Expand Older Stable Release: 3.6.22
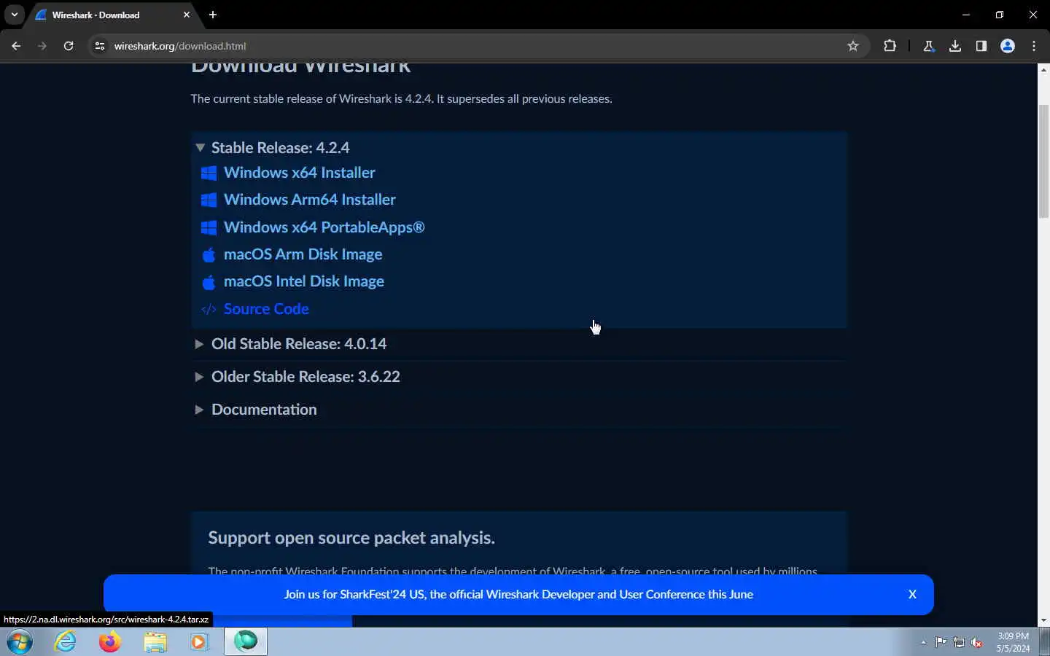Image resolution: width=1050 pixels, height=656 pixels. coord(297,377)
